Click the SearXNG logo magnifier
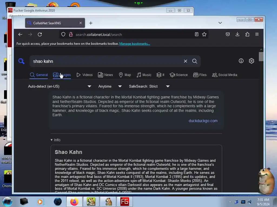 pos(21,61)
